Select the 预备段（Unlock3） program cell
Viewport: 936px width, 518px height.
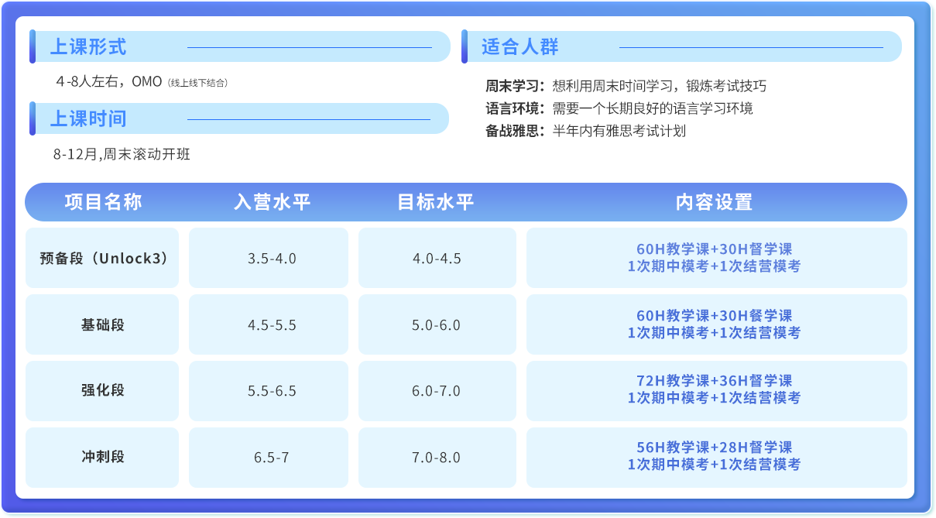click(x=103, y=258)
